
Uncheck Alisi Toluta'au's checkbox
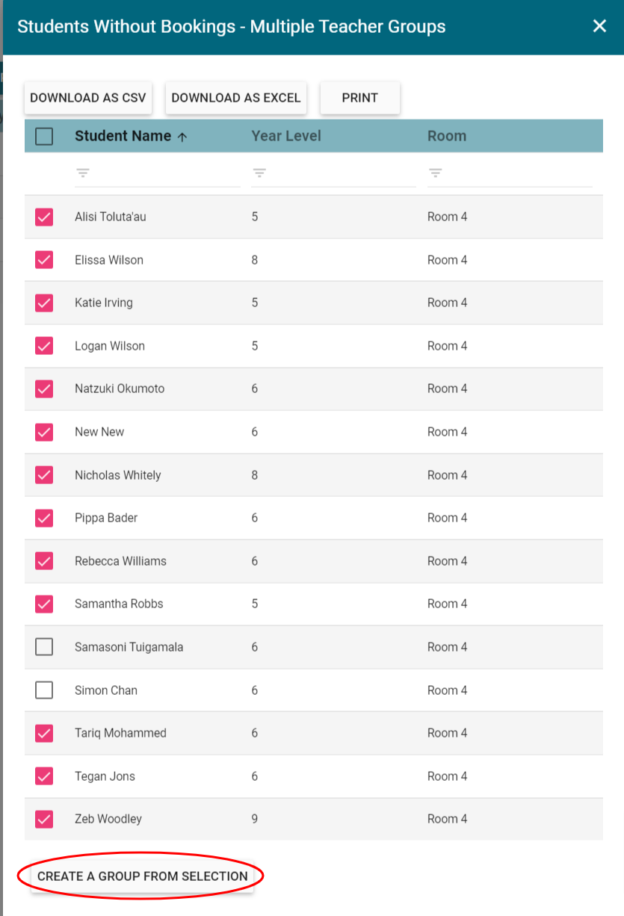coord(44,217)
